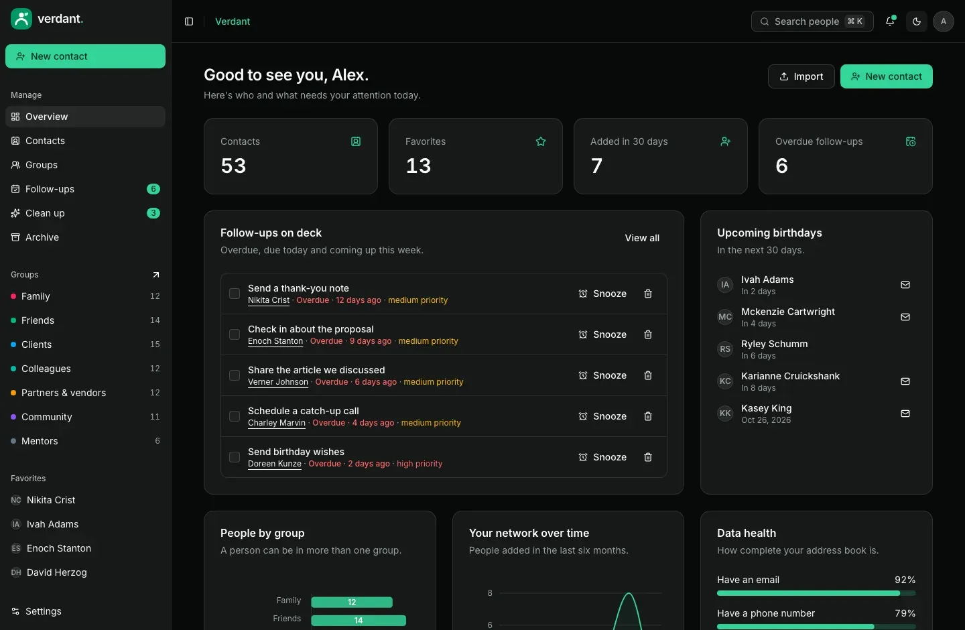Open Verner Johnson contact link
The width and height of the screenshot is (965, 630).
(278, 382)
